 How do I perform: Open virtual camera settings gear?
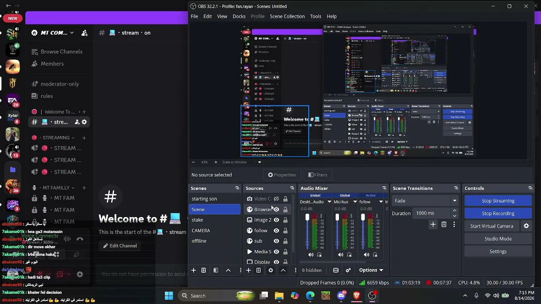point(526,226)
